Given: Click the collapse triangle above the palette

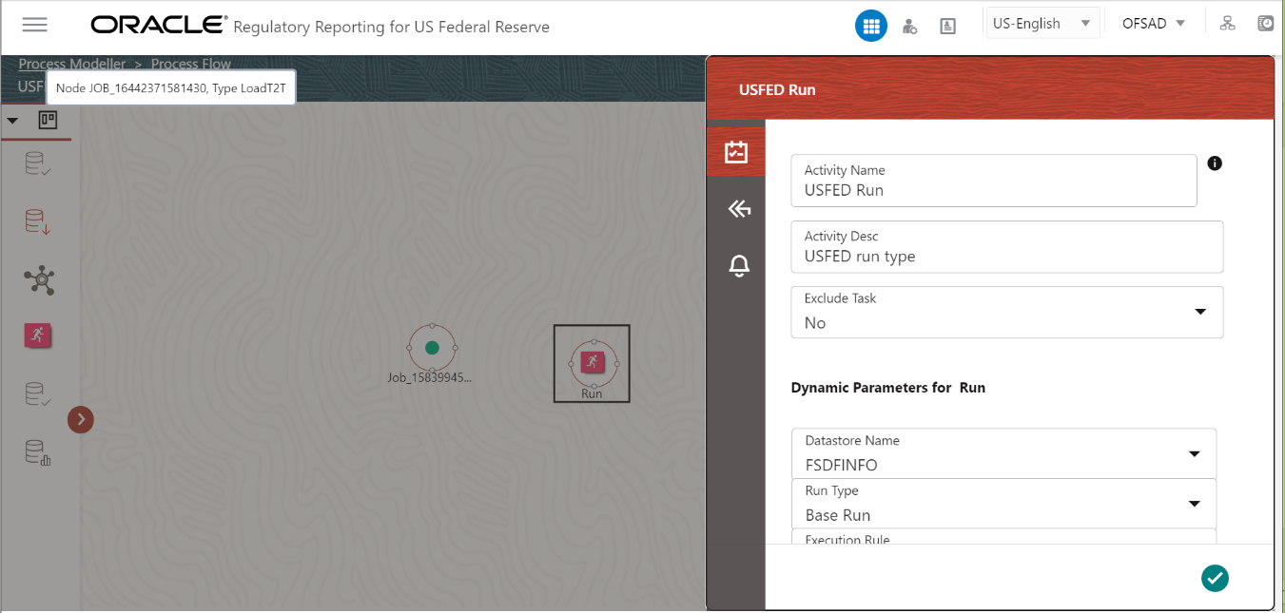Looking at the screenshot, I should [x=12, y=121].
